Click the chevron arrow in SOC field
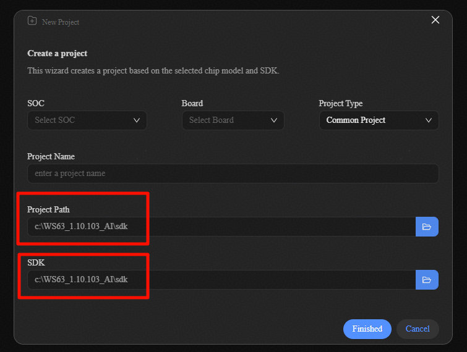The image size is (467, 352). (x=137, y=120)
